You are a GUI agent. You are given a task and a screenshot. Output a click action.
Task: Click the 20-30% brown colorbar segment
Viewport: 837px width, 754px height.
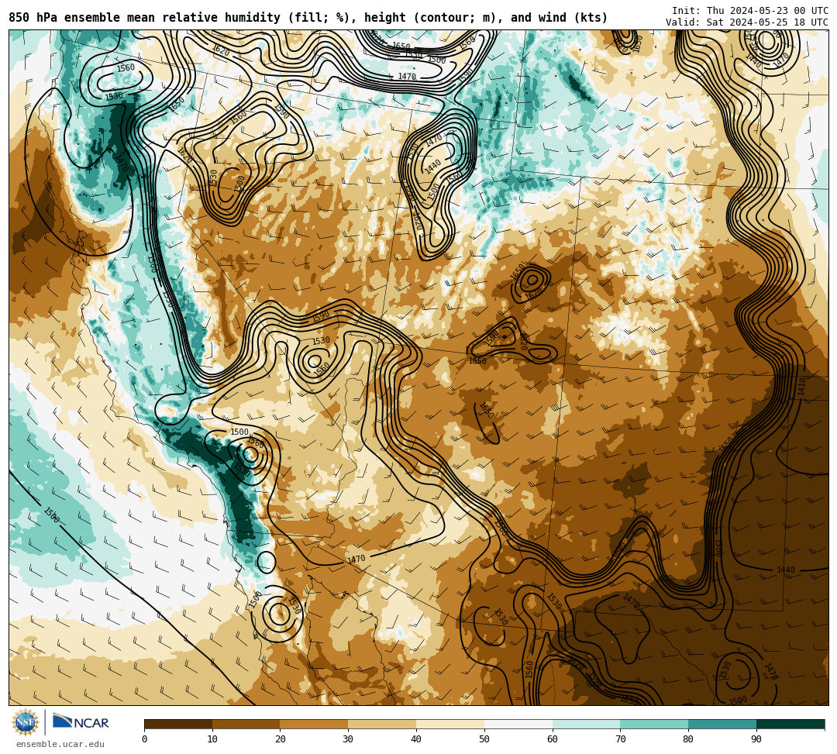click(x=314, y=724)
